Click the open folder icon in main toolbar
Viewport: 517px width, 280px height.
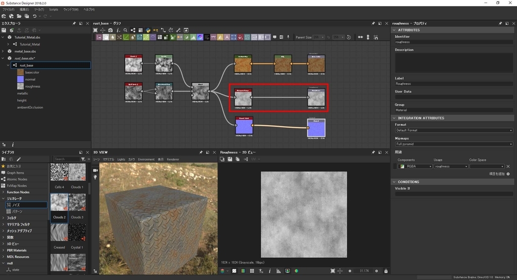(18, 16)
